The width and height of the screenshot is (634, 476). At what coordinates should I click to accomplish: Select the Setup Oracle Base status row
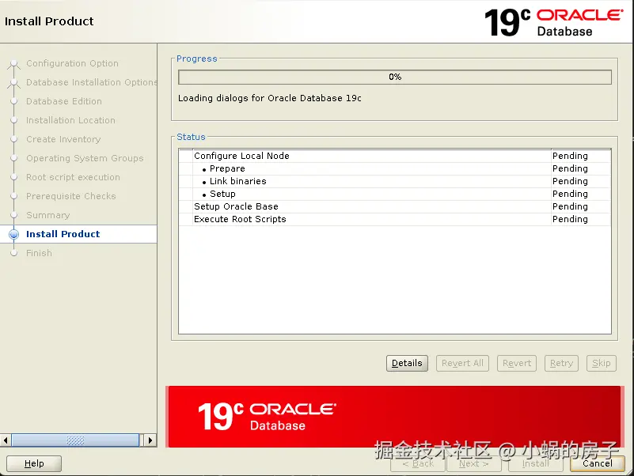[395, 206]
